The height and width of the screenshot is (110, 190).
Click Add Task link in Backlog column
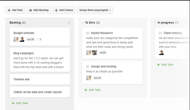20,103
